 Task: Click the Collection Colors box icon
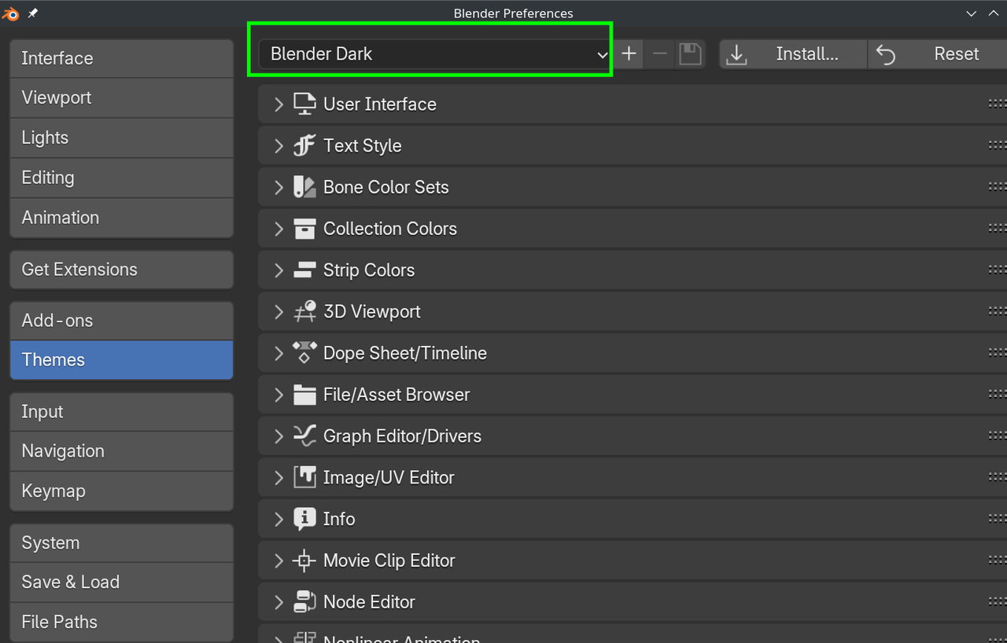pos(304,229)
